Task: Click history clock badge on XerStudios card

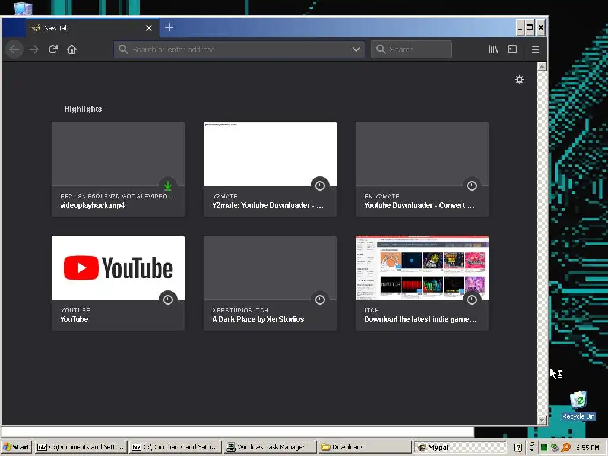Action: [320, 300]
